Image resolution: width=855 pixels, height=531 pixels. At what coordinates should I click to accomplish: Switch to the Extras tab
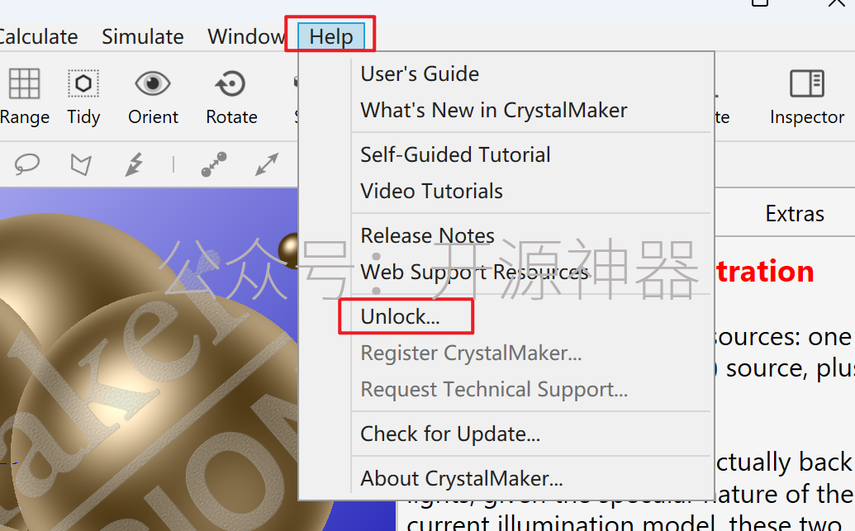(x=795, y=214)
